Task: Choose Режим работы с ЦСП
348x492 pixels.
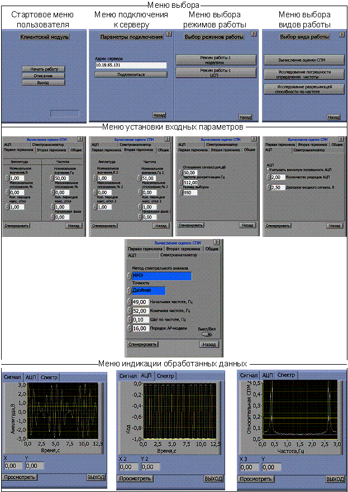Action: (x=216, y=73)
